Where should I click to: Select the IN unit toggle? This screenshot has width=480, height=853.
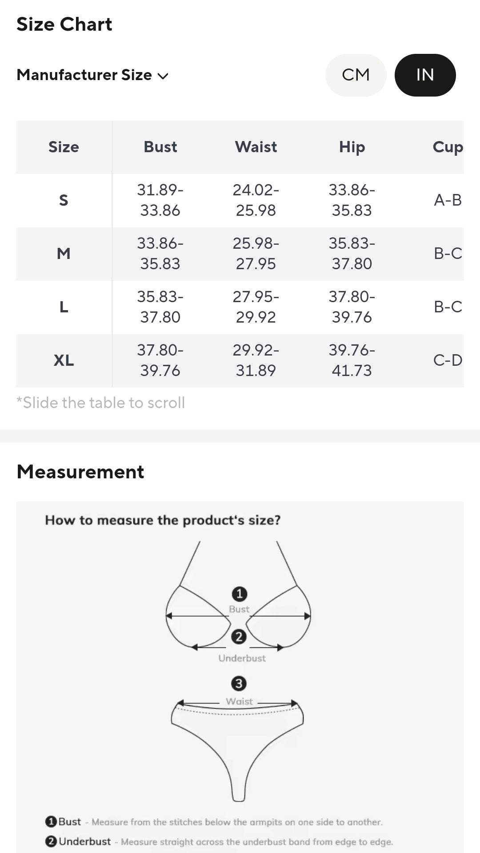click(x=425, y=75)
